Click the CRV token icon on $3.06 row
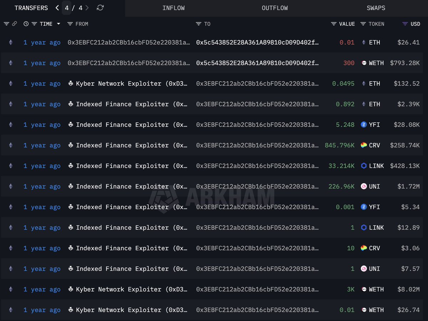This screenshot has height=321, width=428. 364,248
